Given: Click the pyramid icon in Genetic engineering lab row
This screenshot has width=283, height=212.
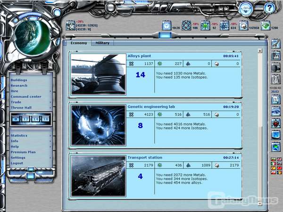Looking at the screenshot, I should tap(188, 114).
